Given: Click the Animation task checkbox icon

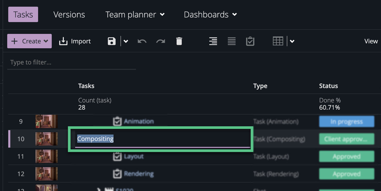Looking at the screenshot, I should (x=117, y=121).
